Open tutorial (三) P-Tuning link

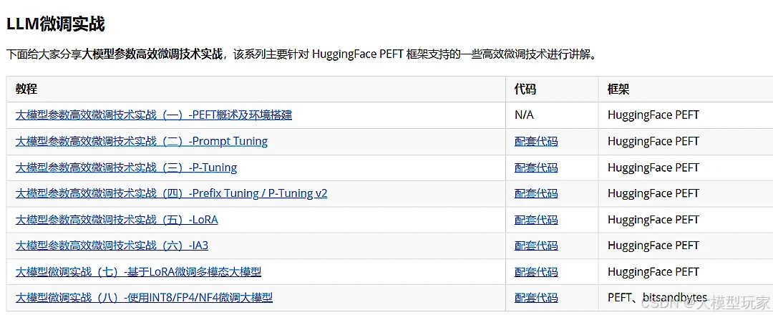(x=126, y=168)
